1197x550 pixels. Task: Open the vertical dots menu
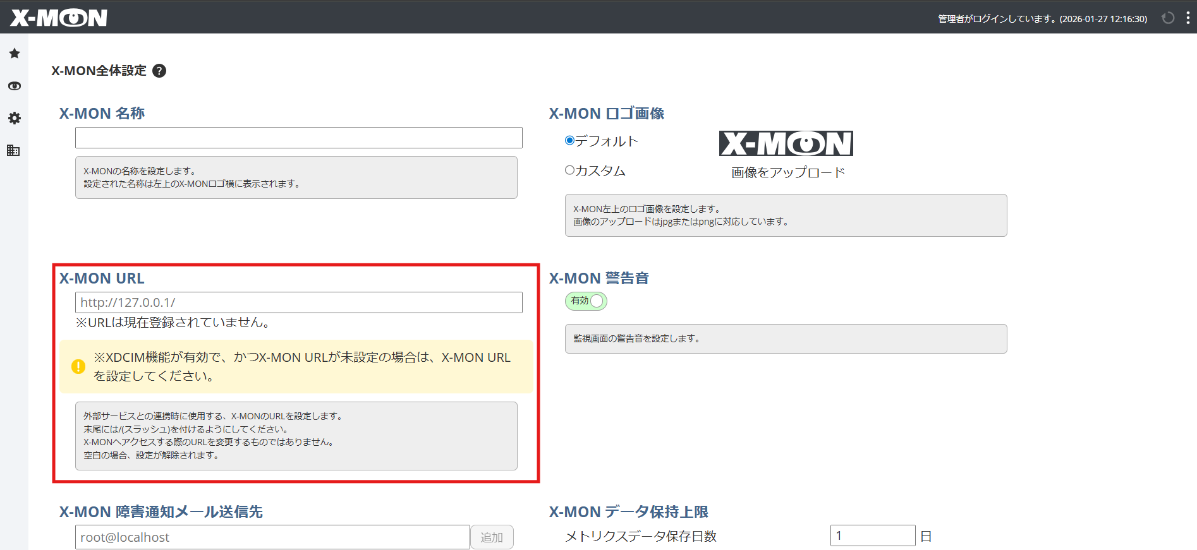1188,18
